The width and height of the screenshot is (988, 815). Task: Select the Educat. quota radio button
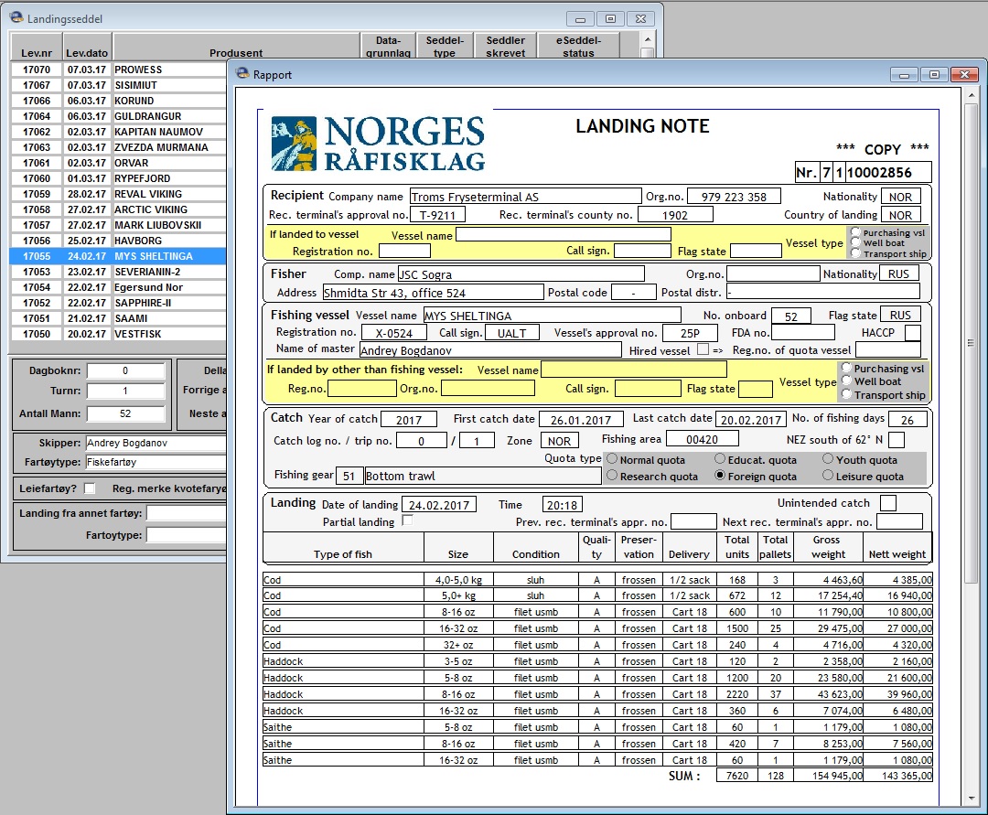[x=720, y=458]
